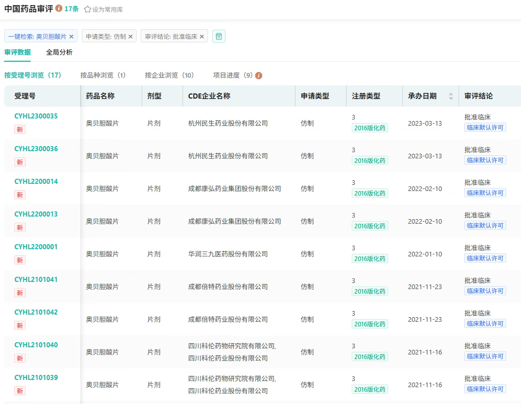The width and height of the screenshot is (521, 404).
Task: Remove the 奥贝胆酸片 search filter tag
Action: click(x=71, y=36)
